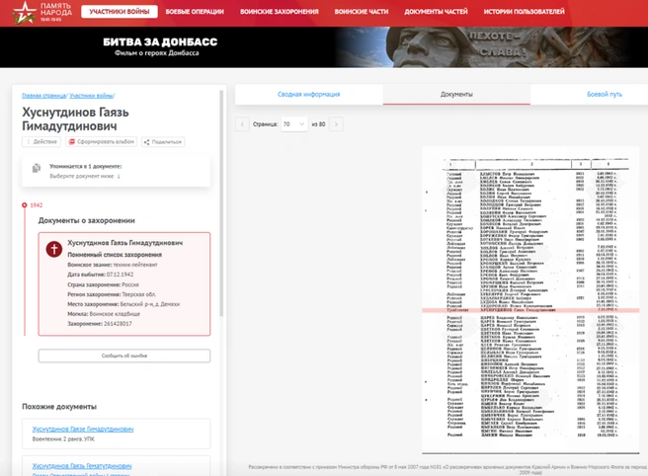Click highlighted Хуснутдинов row in scan
648x476 pixels.
(x=530, y=310)
